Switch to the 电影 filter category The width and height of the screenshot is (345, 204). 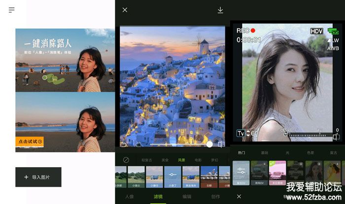click(198, 160)
